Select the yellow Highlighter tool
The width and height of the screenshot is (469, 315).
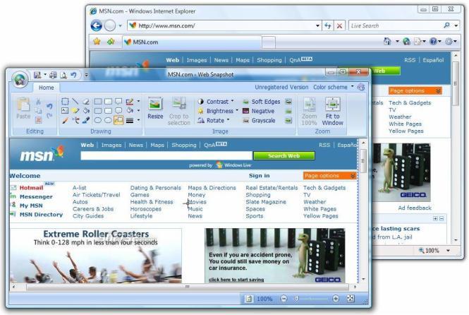[75, 111]
